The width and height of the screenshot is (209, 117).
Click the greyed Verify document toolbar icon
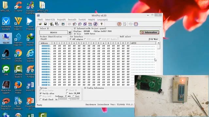pos(125,24)
